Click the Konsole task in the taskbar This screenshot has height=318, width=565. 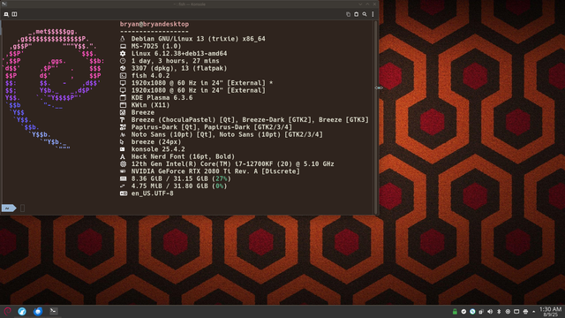53,311
